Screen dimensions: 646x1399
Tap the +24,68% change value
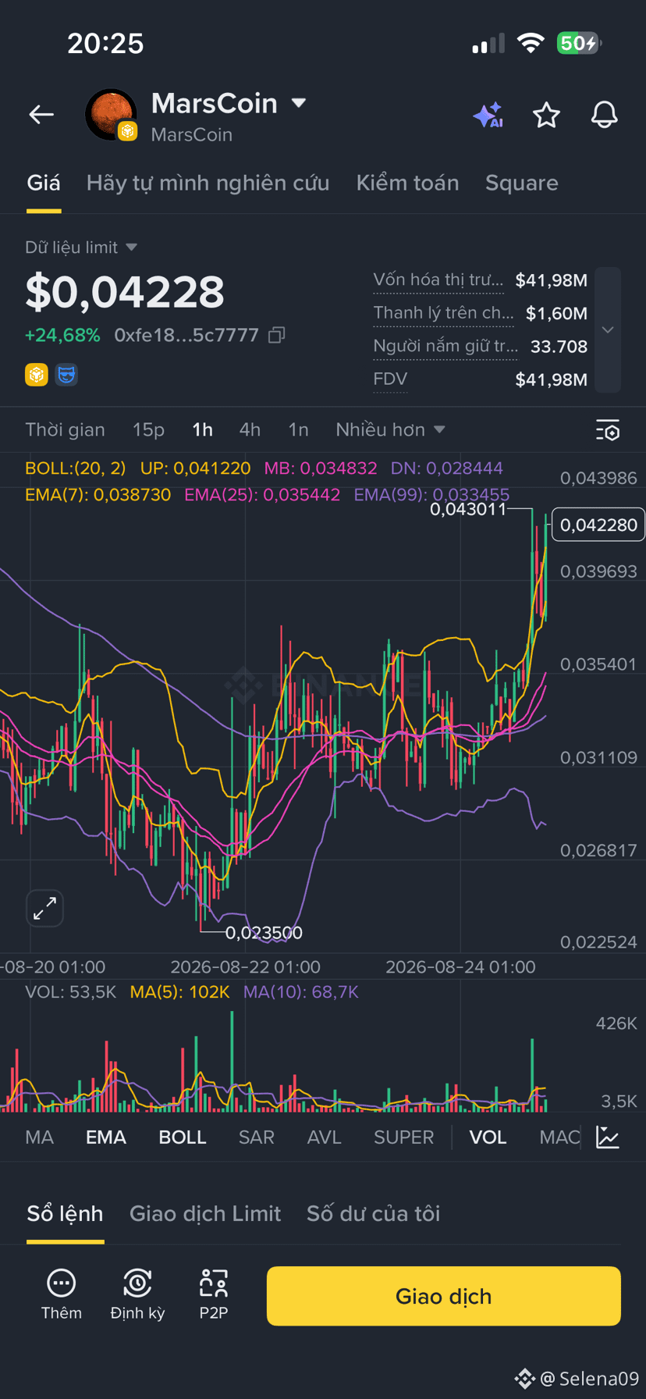62,335
